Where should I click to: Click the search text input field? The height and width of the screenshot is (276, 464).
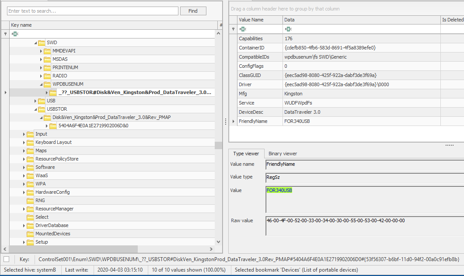pos(93,11)
